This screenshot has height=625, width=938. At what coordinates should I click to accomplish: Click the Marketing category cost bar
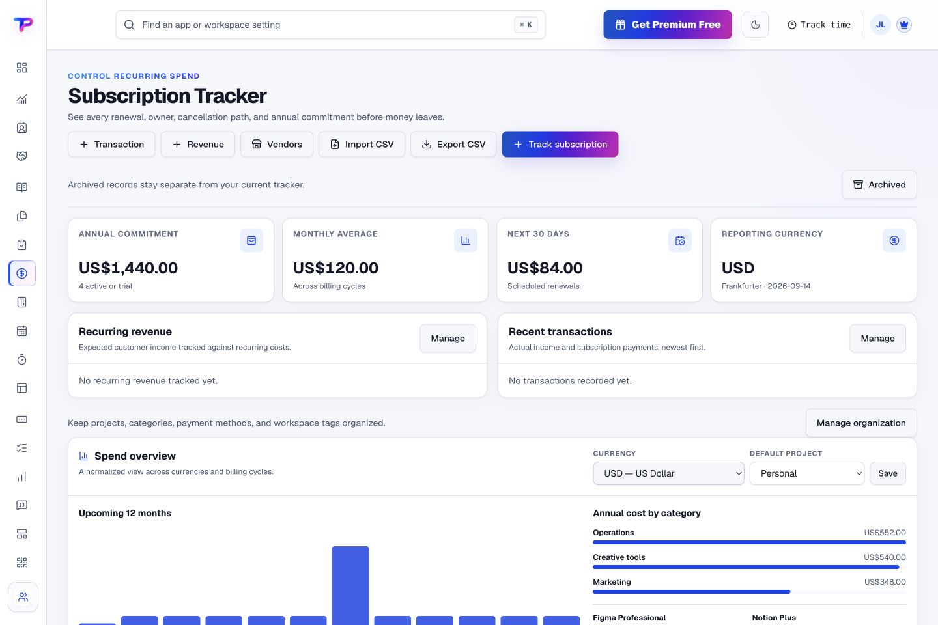[691, 592]
